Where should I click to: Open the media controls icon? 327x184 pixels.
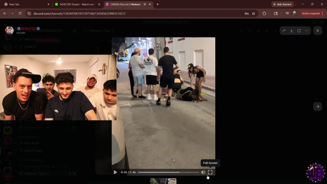click(x=287, y=14)
